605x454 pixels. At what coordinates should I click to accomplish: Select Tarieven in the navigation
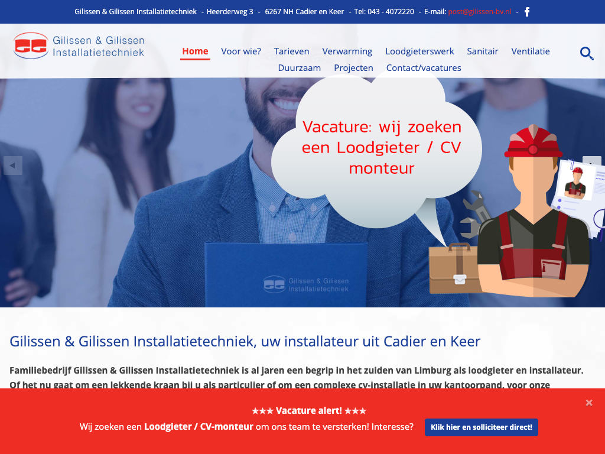coord(291,51)
